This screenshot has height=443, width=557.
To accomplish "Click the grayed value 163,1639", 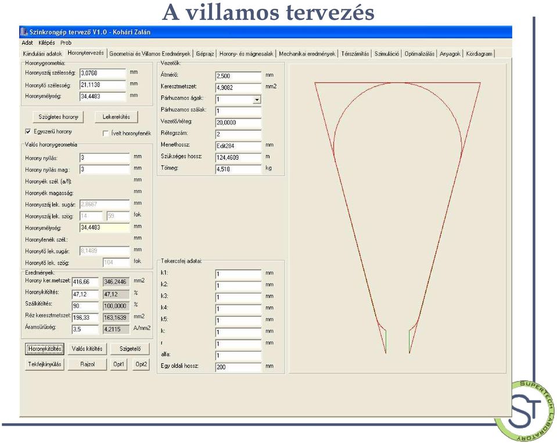I will [x=116, y=317].
